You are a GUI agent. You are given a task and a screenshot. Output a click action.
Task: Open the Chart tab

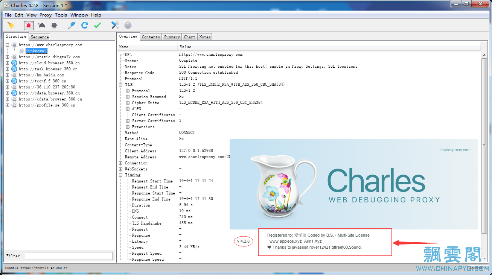(190, 37)
